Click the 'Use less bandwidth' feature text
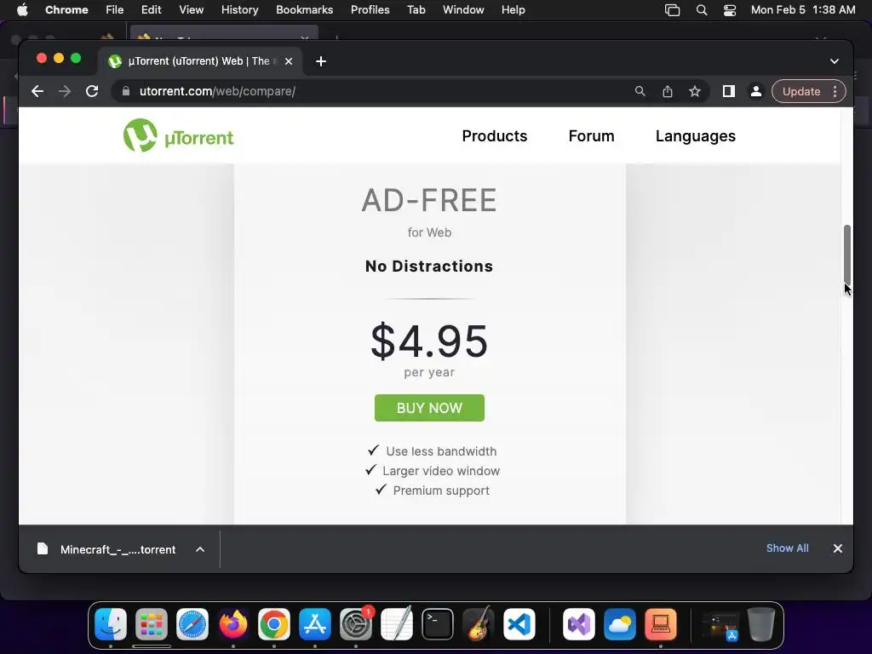The image size is (872, 654). pyautogui.click(x=441, y=451)
